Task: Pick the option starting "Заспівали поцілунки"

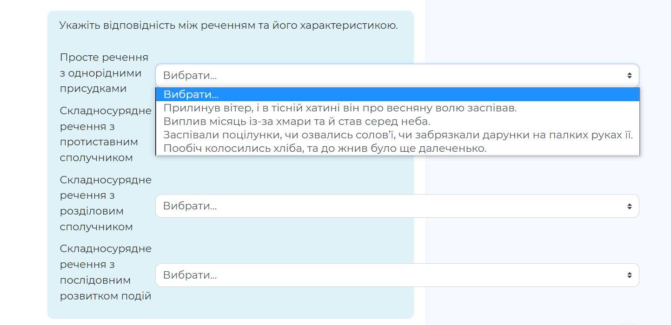Action: [x=398, y=135]
